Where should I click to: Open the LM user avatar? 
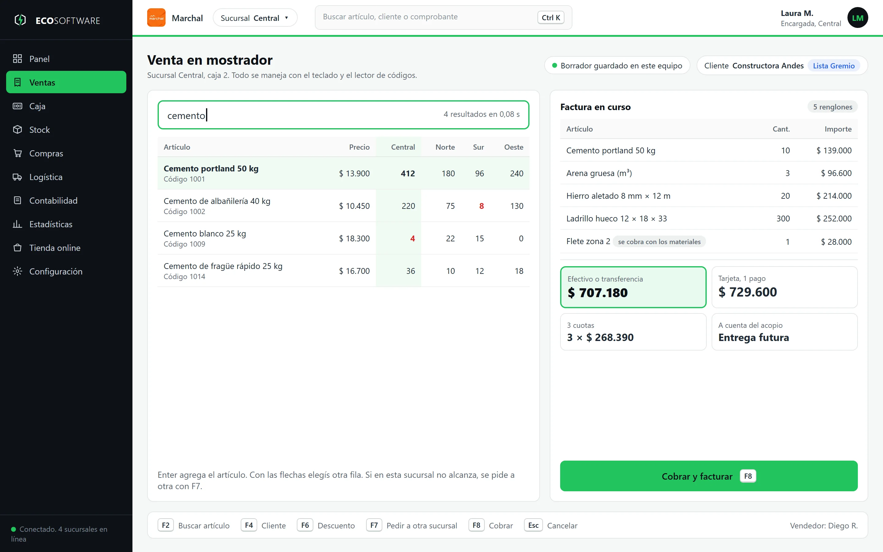click(858, 17)
